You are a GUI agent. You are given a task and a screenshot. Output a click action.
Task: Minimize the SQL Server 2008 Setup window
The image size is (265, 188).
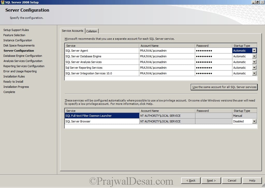tap(253, 2)
